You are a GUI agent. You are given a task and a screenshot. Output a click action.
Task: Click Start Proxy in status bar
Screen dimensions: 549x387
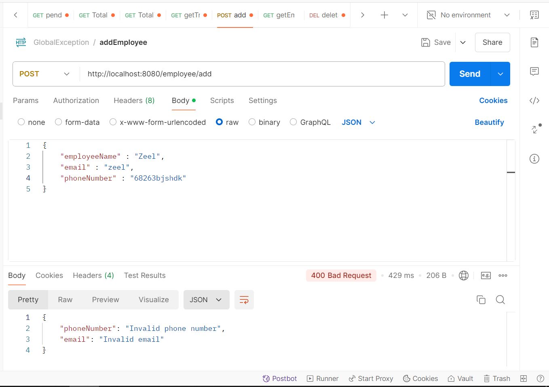pyautogui.click(x=371, y=379)
